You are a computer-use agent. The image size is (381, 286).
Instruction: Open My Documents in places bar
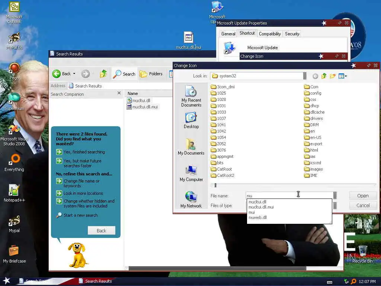tap(191, 147)
